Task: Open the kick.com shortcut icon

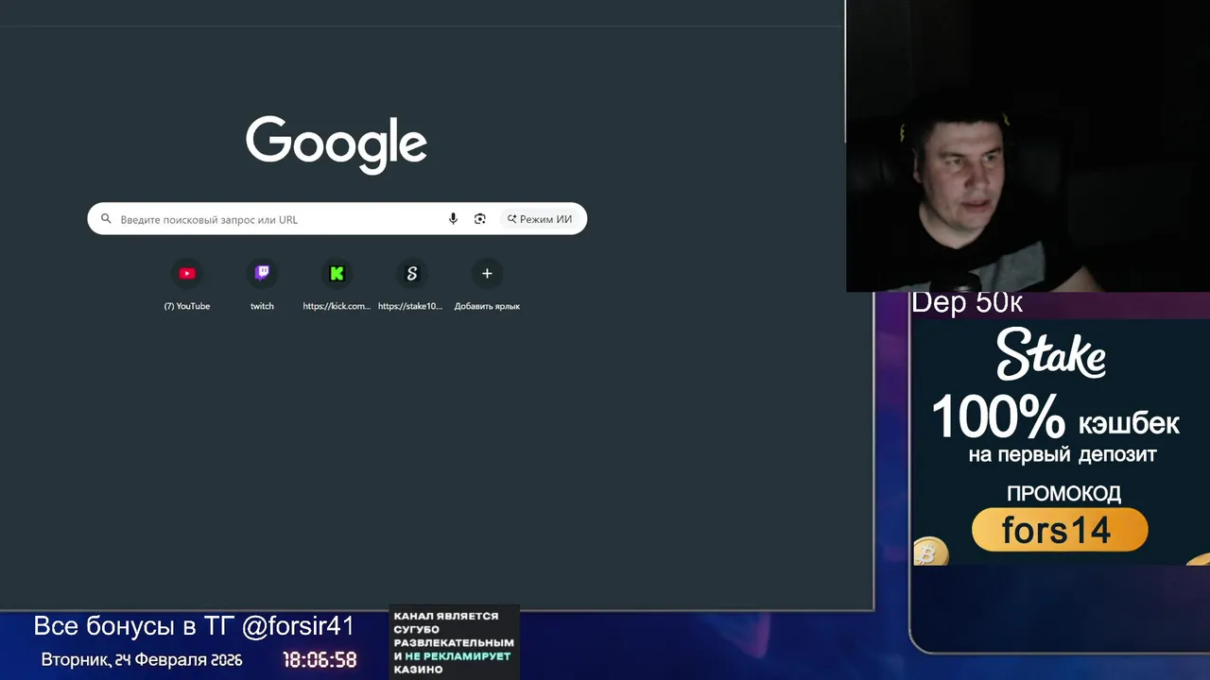Action: 337,274
